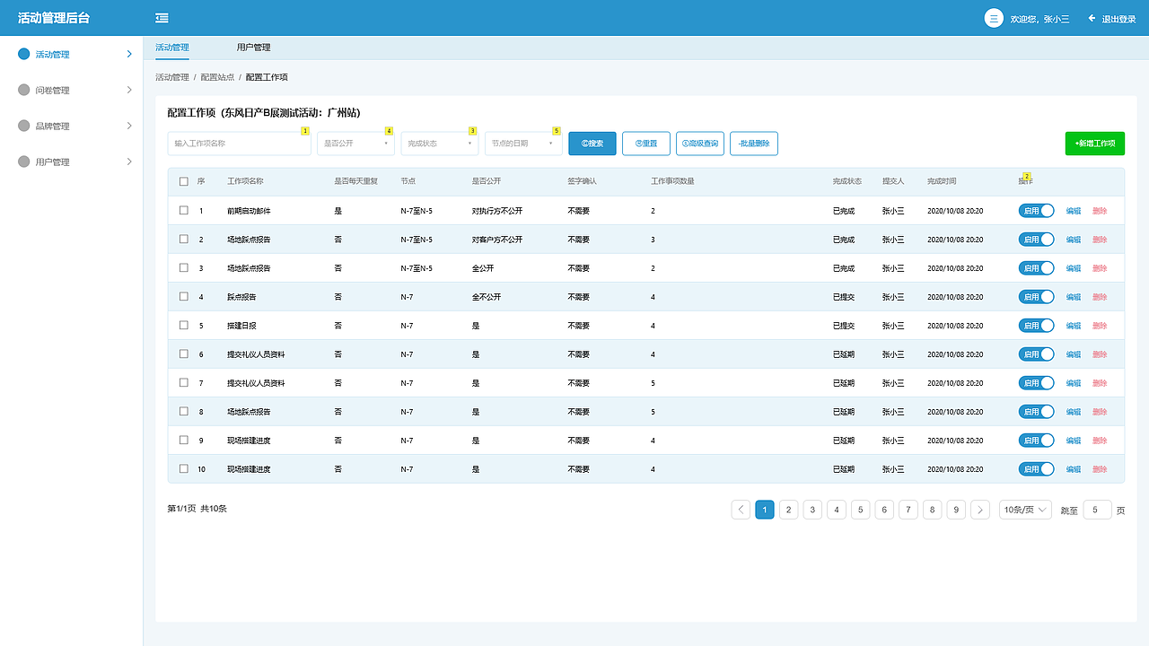Collapse sidebar with the menu fold icon
Image resolution: width=1149 pixels, height=646 pixels.
coord(162,18)
